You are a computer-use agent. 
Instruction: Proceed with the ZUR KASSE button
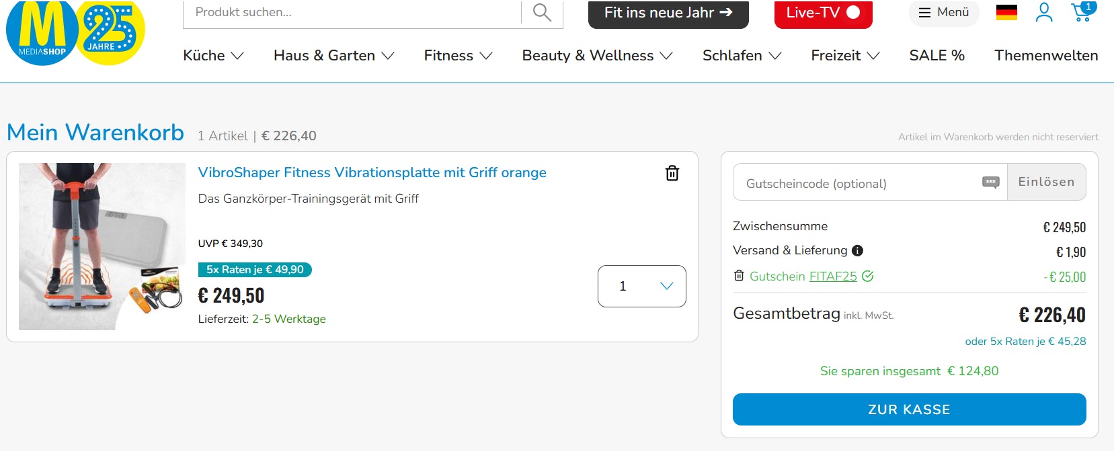click(909, 409)
